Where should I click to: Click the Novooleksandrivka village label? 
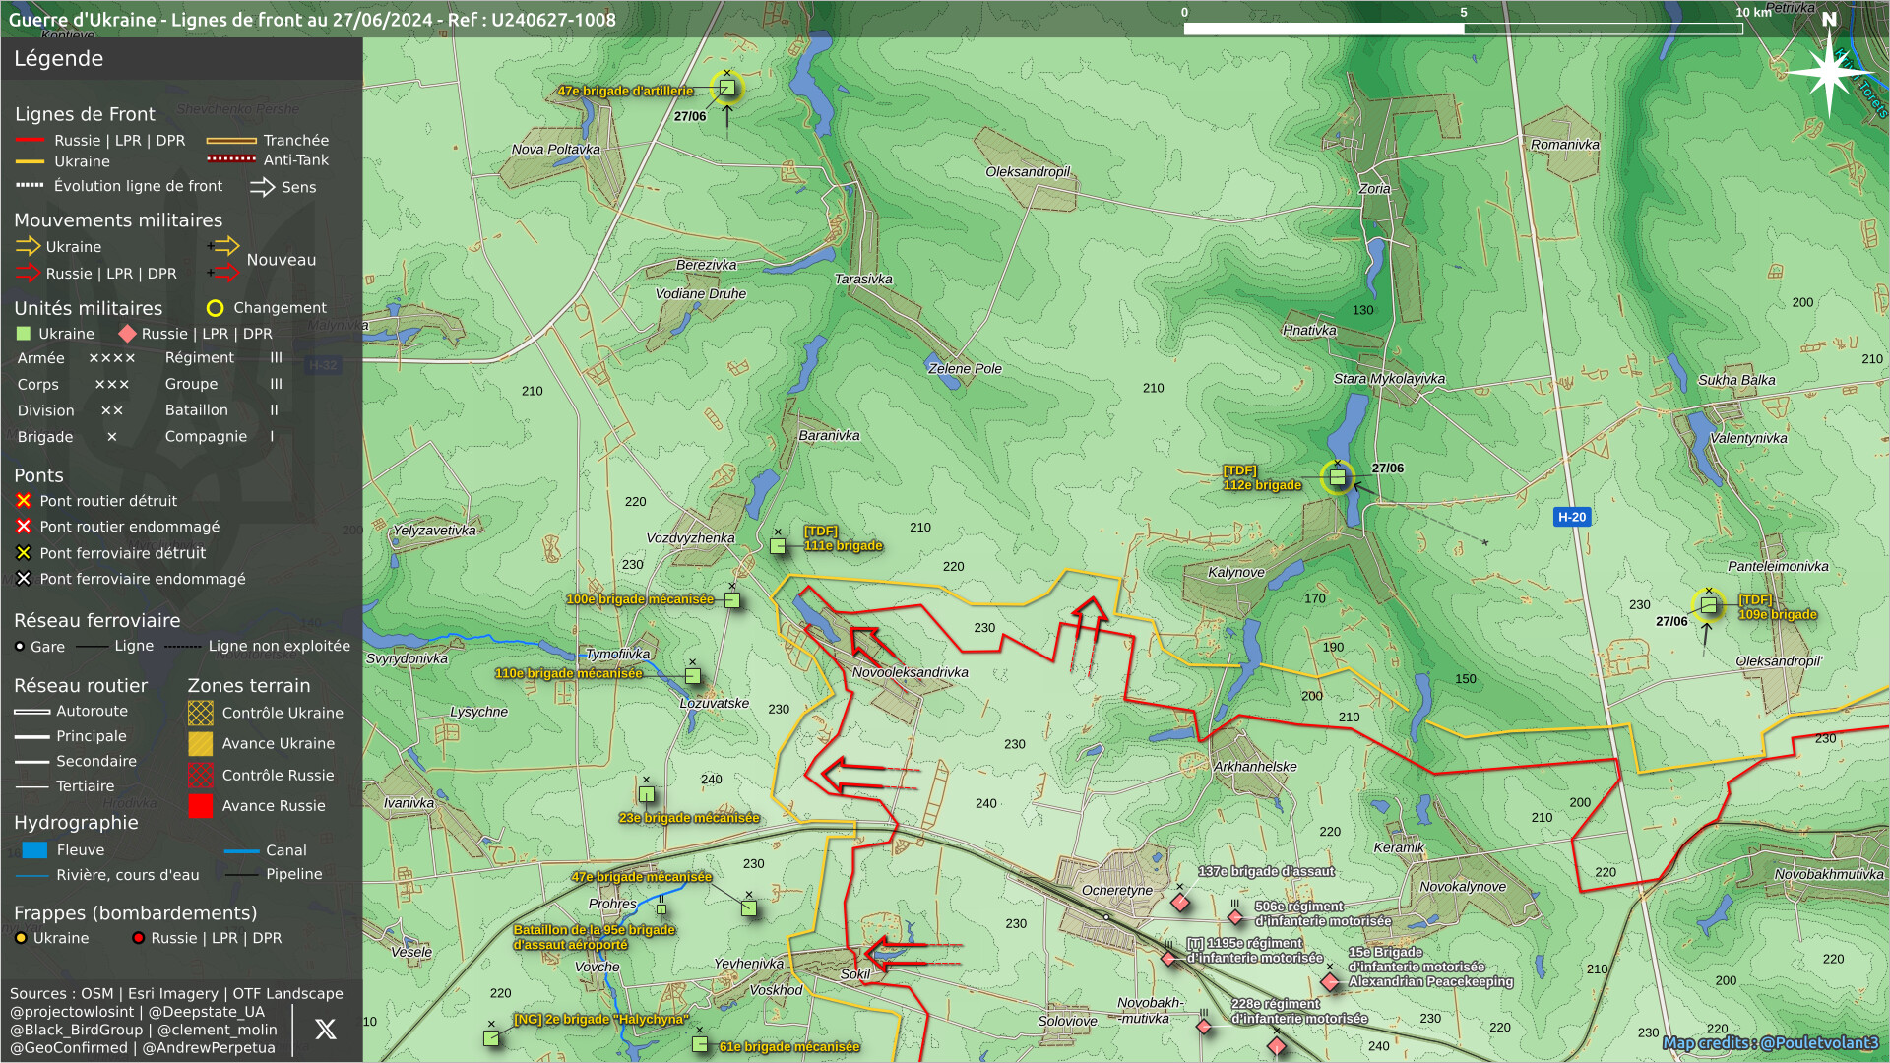[910, 673]
